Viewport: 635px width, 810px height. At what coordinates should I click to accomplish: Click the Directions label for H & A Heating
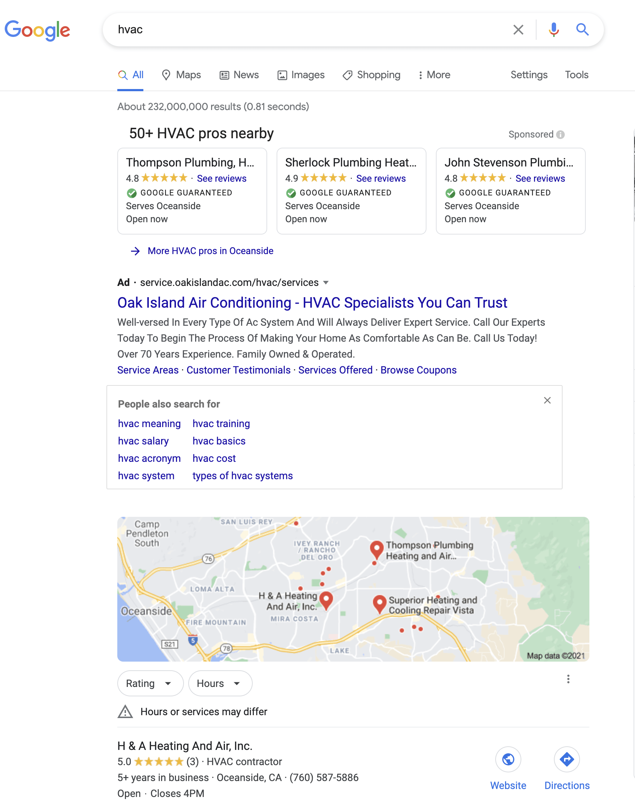(x=567, y=786)
